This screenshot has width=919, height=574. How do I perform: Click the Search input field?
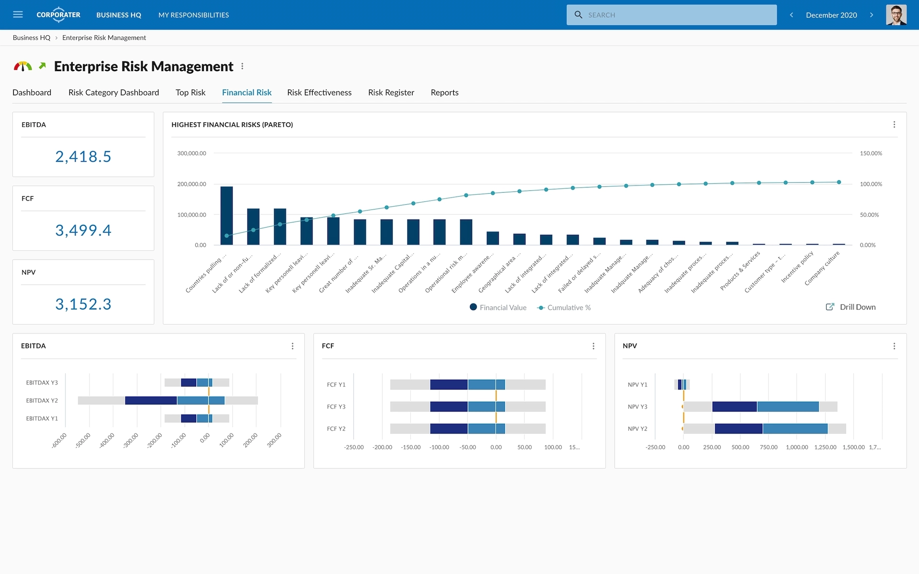pyautogui.click(x=672, y=15)
